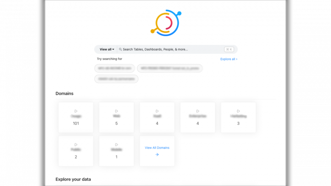The width and height of the screenshot is (331, 186).
Task: Open the Explore all link
Action: (229, 59)
